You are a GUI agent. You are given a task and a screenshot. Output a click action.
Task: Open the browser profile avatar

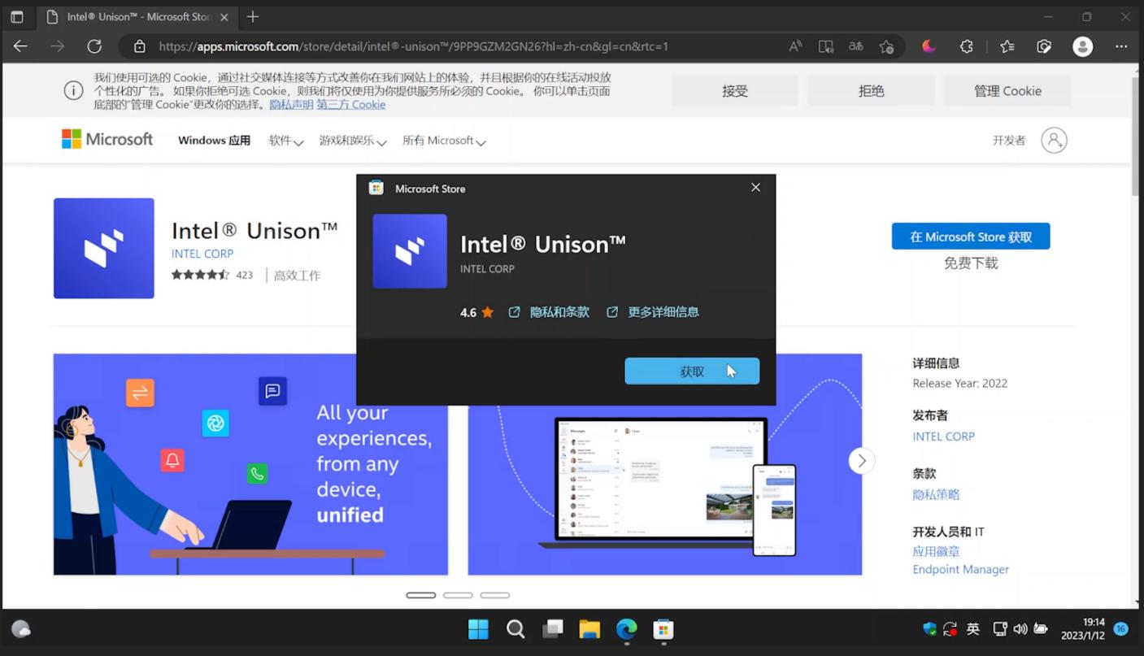coord(1082,46)
